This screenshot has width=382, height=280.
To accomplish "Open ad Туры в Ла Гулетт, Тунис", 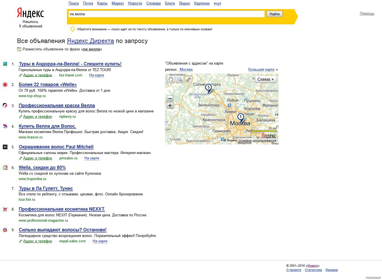I will (46, 189).
